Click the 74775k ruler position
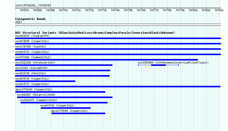228x131 pixels. 128,10
